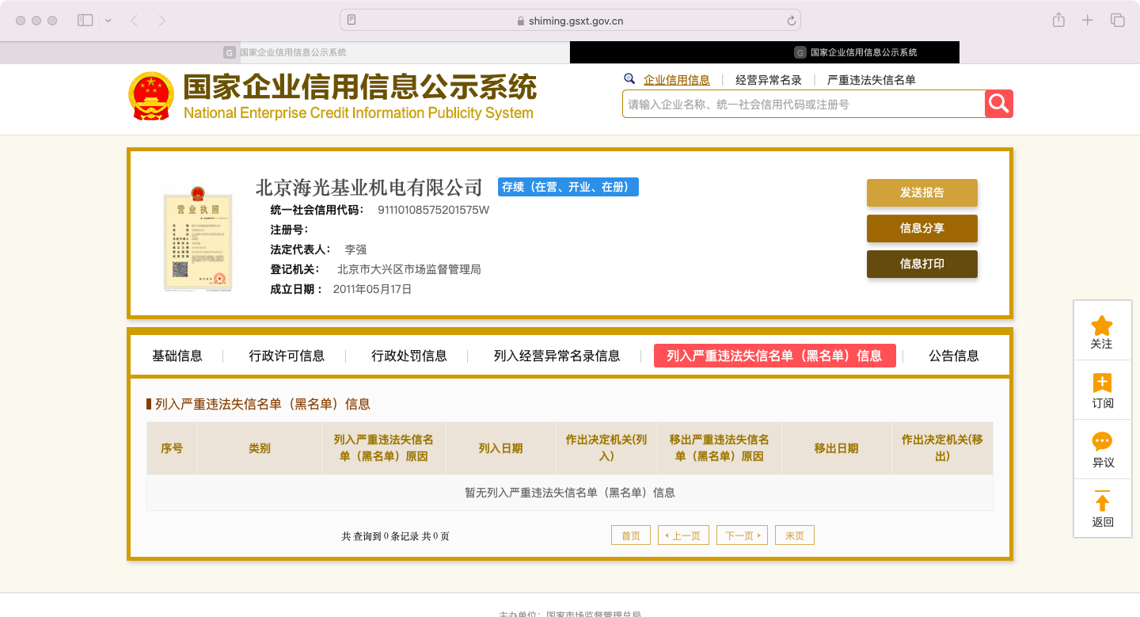Open the 行政许可信息 tab
Viewport: 1140px width, 617px height.
pyautogui.click(x=287, y=356)
